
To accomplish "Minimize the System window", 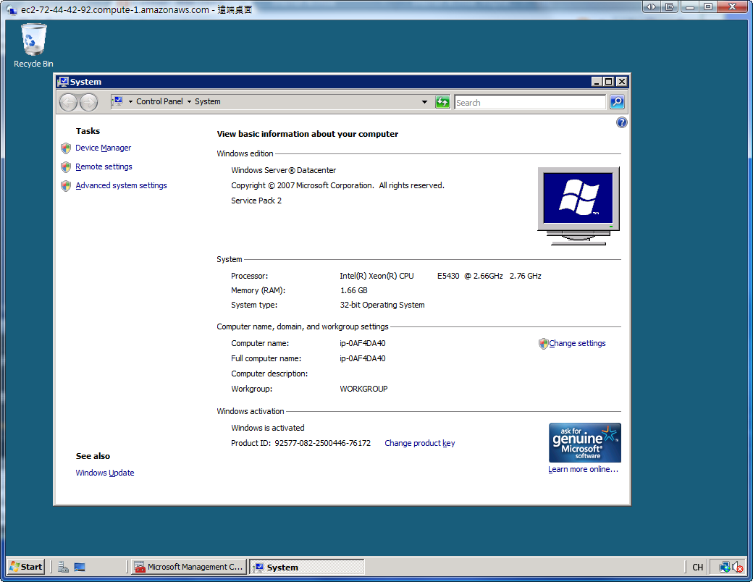I will tap(597, 82).
